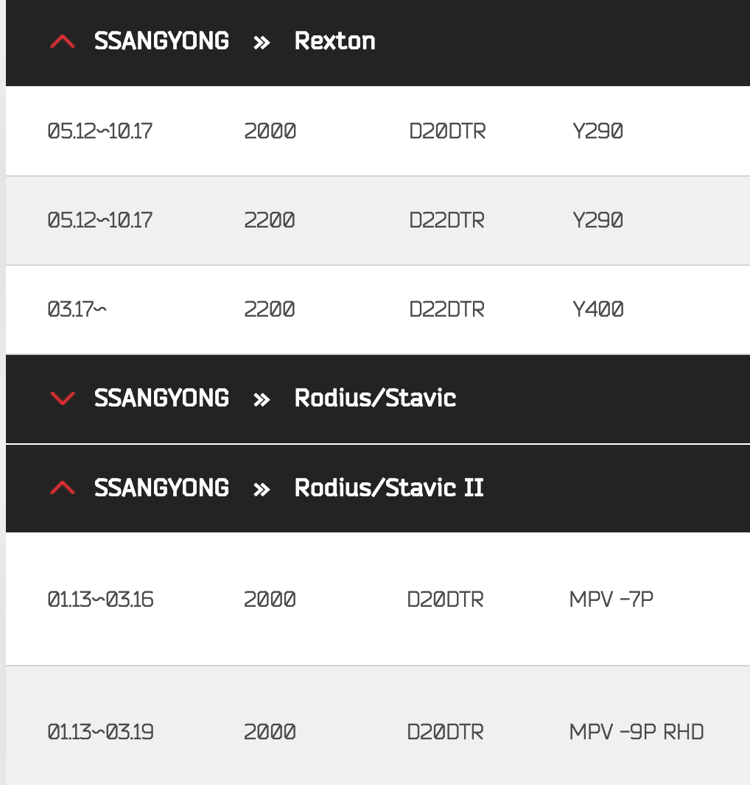Click the Y290 model for D22DTR engine
The width and height of the screenshot is (750, 785).
click(597, 220)
